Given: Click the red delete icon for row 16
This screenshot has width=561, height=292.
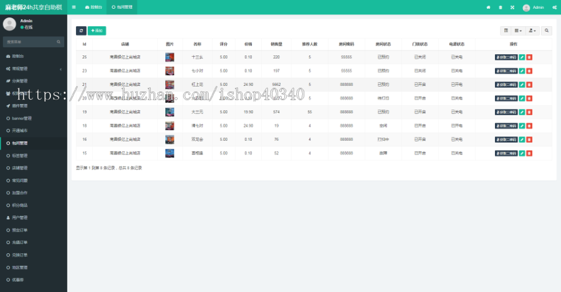Looking at the screenshot, I should tap(529, 139).
